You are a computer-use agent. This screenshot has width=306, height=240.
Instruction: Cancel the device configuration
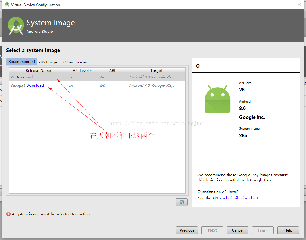238,230
